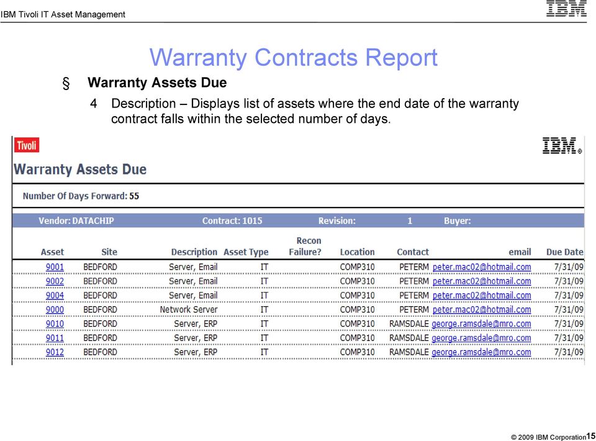Click the Location column header

(358, 252)
